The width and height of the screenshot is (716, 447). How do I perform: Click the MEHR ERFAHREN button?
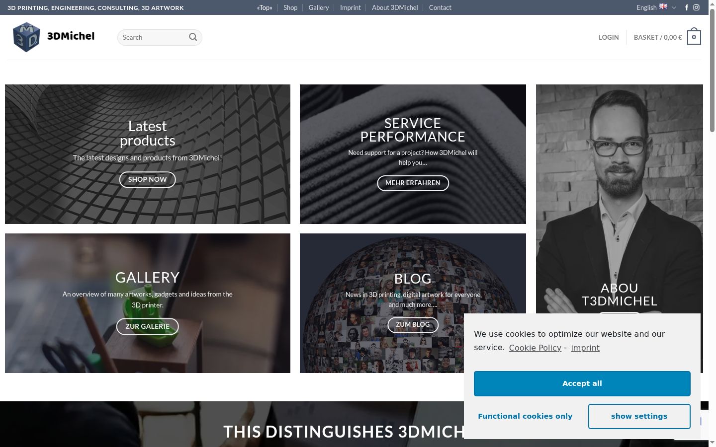click(413, 183)
